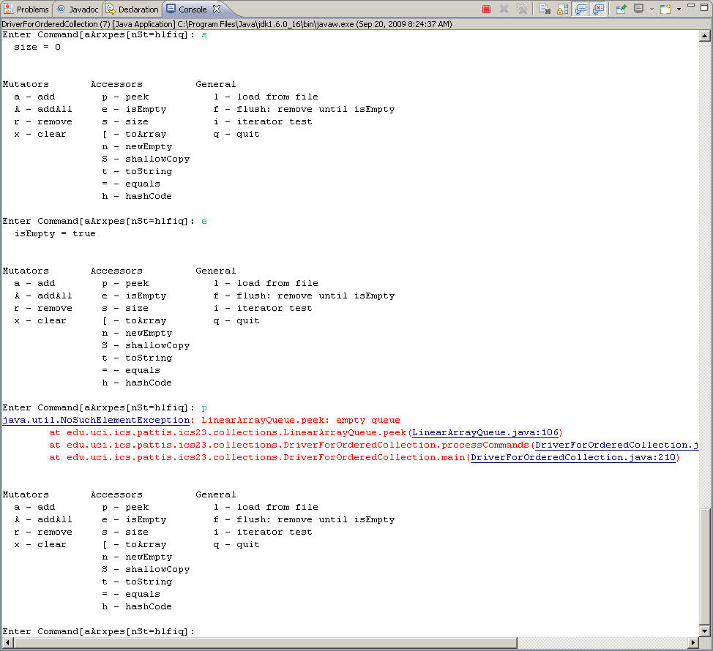Screen dimensions: 713x651
Task: Open the Declaration tab
Action: point(132,10)
